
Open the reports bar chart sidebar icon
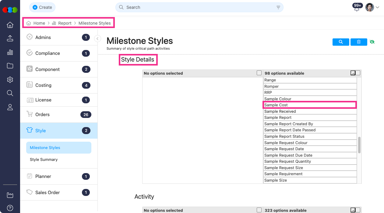(x=10, y=52)
